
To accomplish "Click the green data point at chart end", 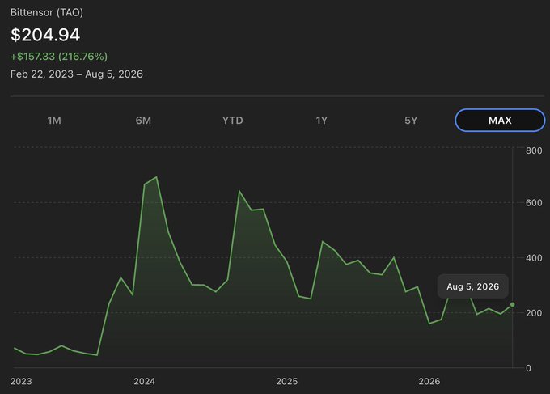I will tap(513, 304).
